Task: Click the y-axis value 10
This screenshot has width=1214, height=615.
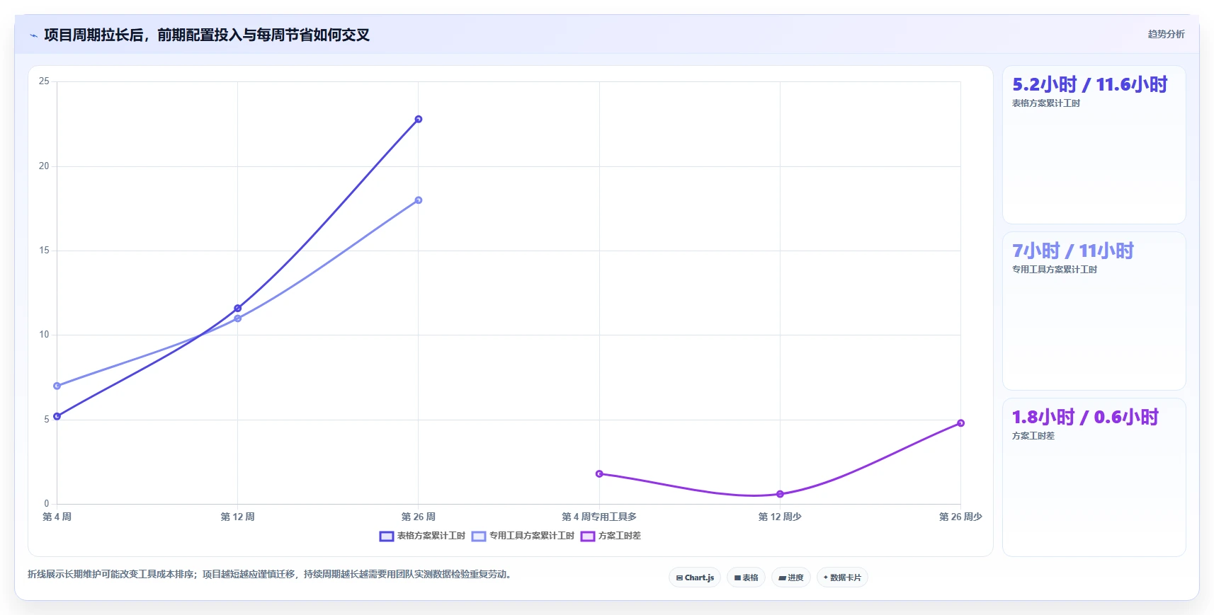Action: 44,335
